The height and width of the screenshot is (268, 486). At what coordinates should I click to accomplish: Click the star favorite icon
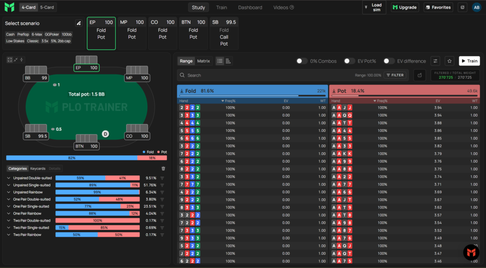449,61
